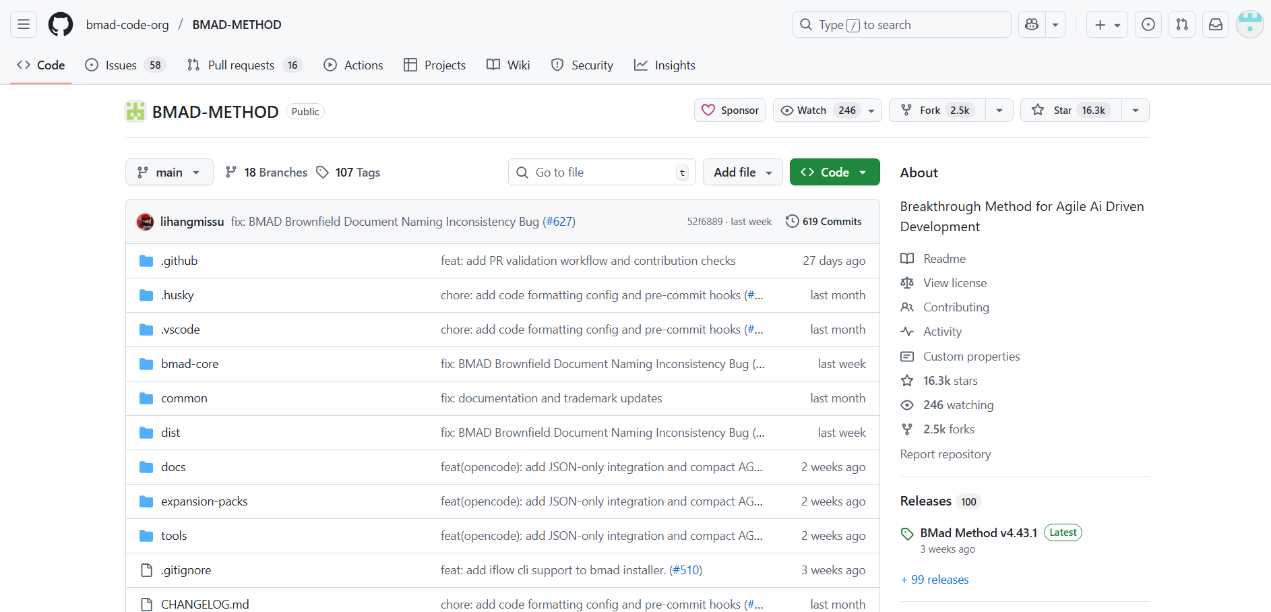1271x612 pixels.
Task: Click the '+ 99 releases' link
Action: pos(935,580)
